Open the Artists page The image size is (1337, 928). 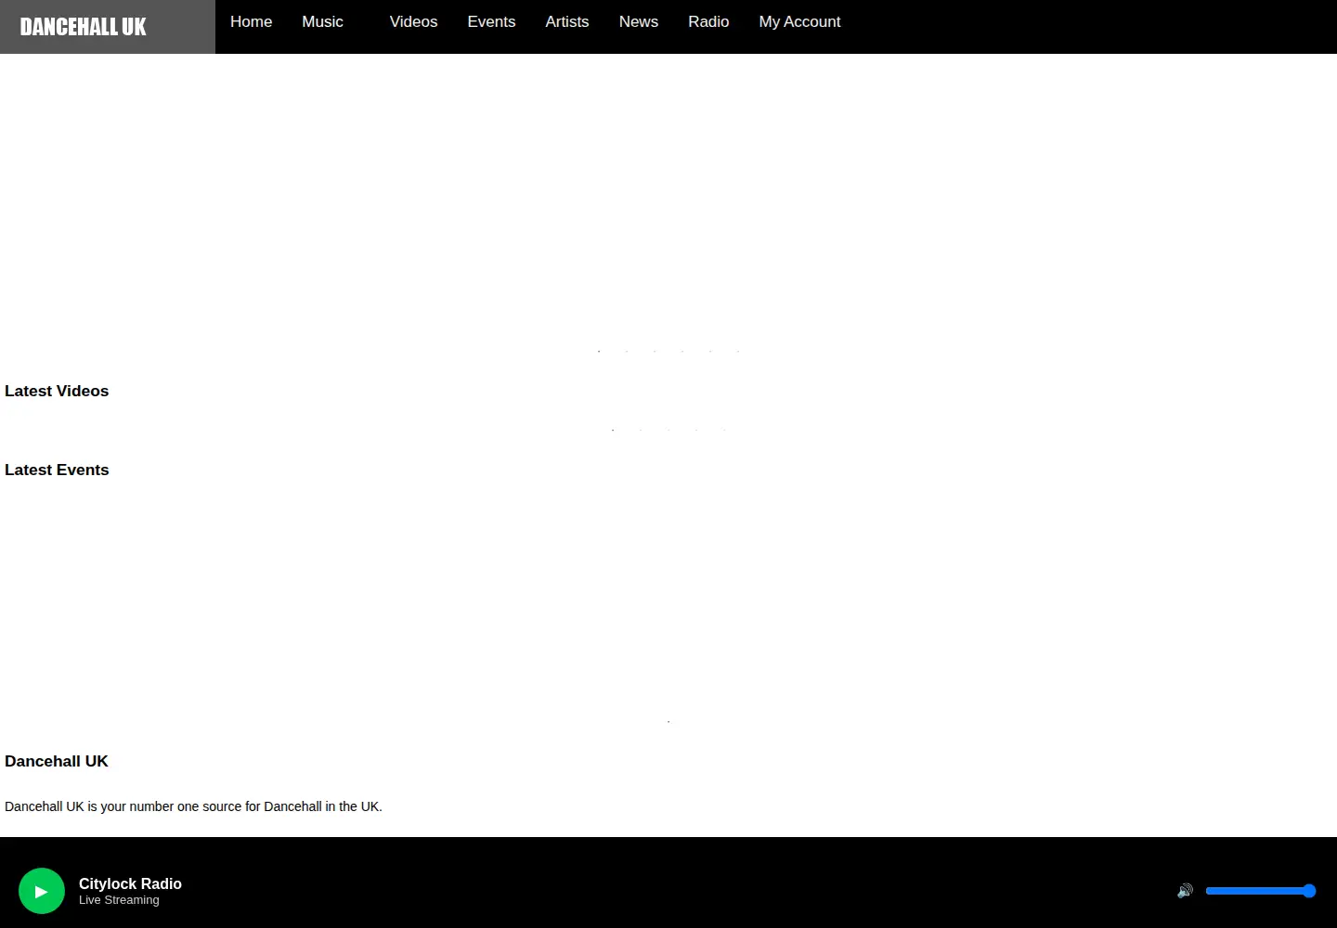pyautogui.click(x=566, y=21)
